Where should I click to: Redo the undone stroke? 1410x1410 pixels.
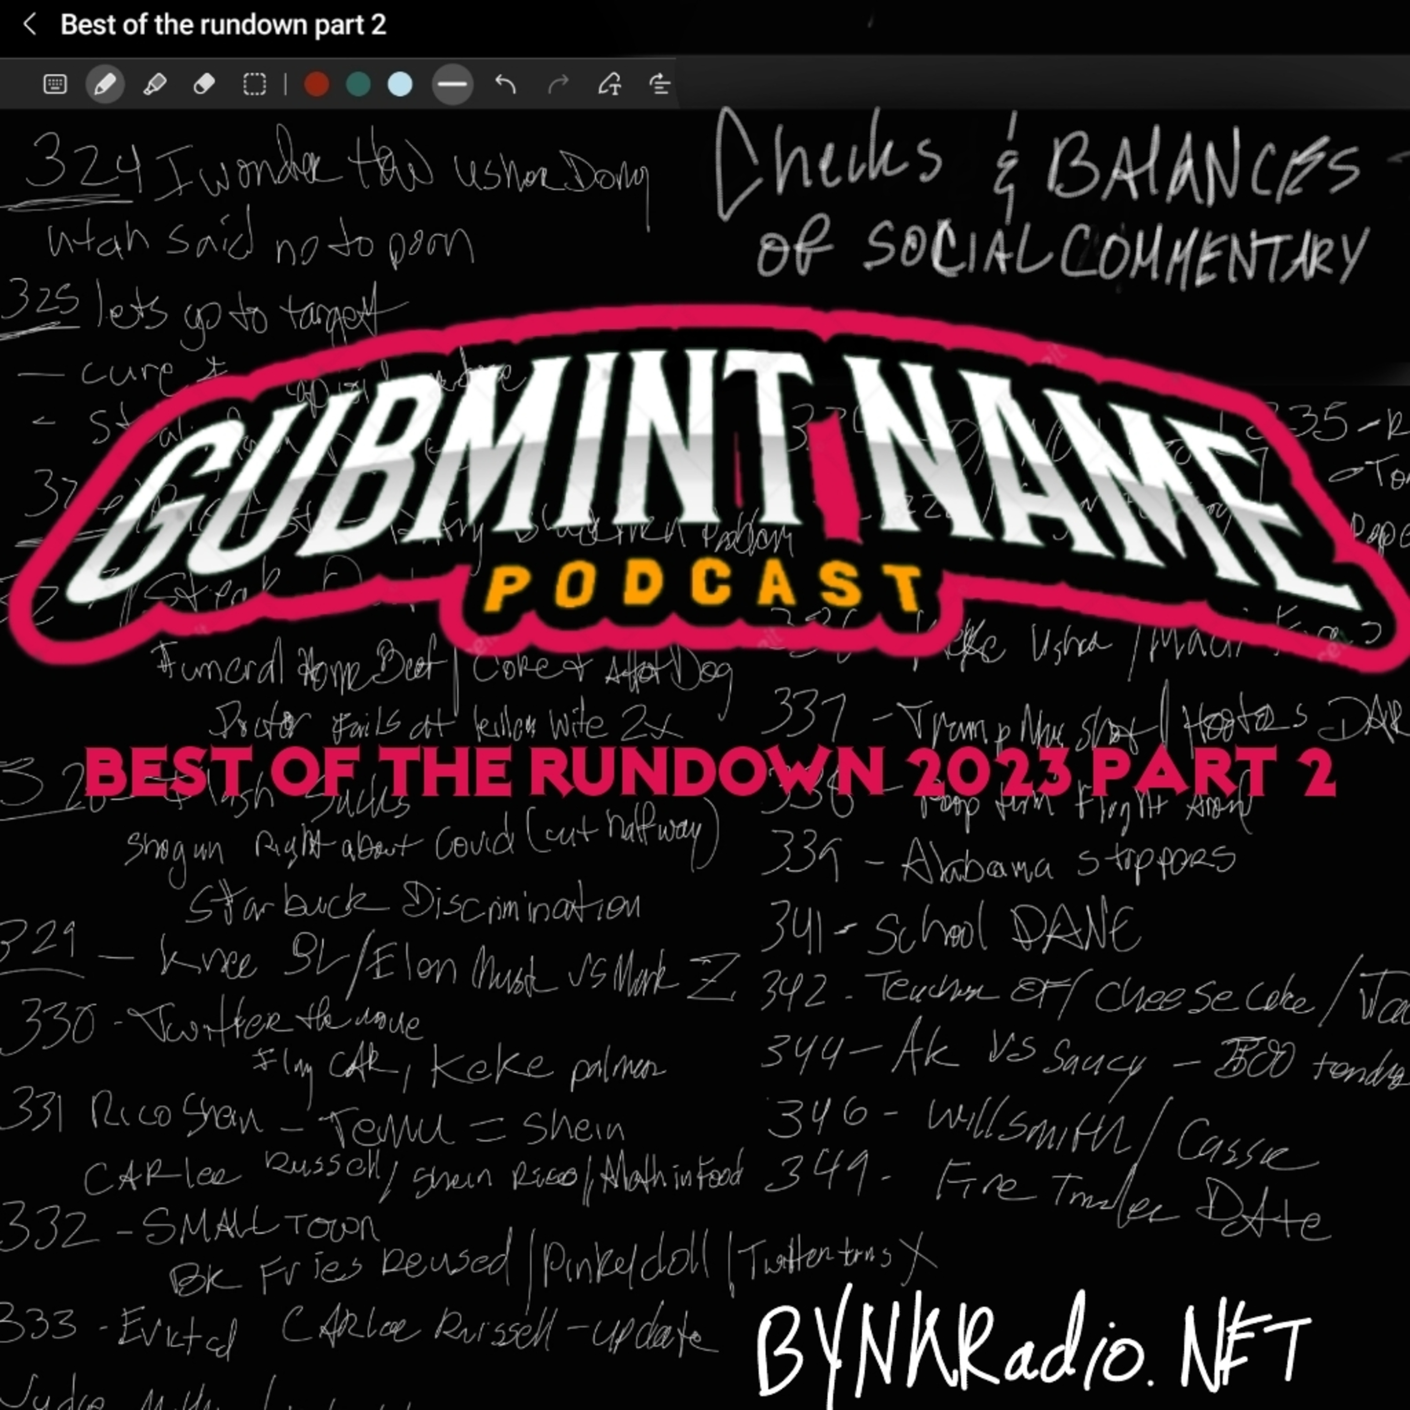click(x=557, y=85)
